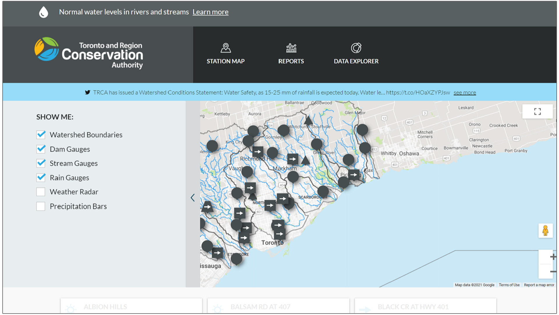
Task: Select the rain gauge marker near Vaughan
Action: [247, 172]
